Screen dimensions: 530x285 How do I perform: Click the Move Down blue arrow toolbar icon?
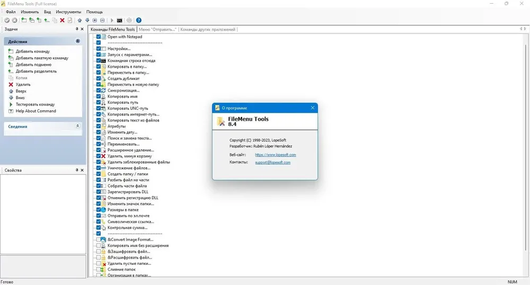pyautogui.click(x=87, y=20)
